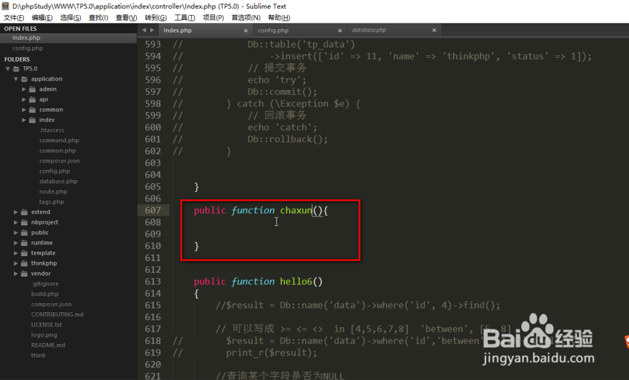629x380 pixels.
Task: Open LICENSE.txt in the sidebar
Action: point(47,325)
